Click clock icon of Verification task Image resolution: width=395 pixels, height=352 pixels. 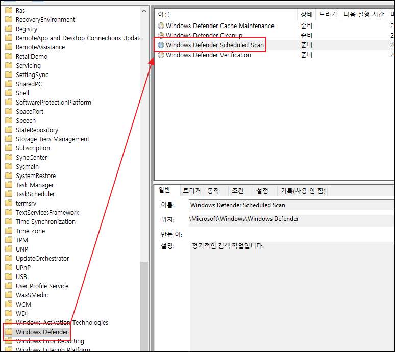[x=161, y=55]
